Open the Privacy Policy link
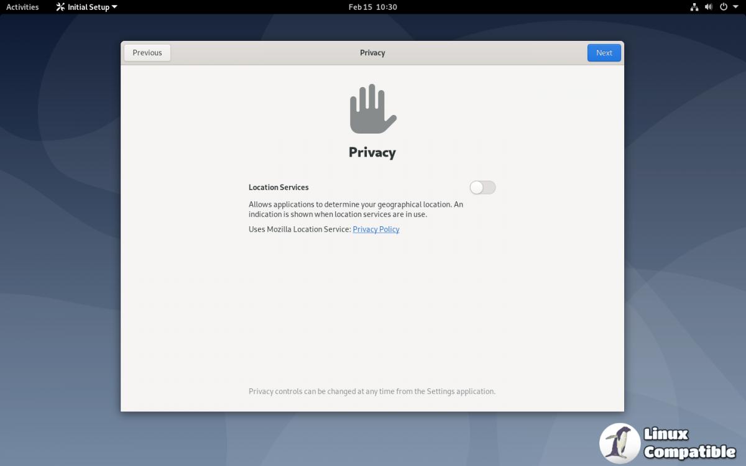The width and height of the screenshot is (746, 466). (375, 229)
